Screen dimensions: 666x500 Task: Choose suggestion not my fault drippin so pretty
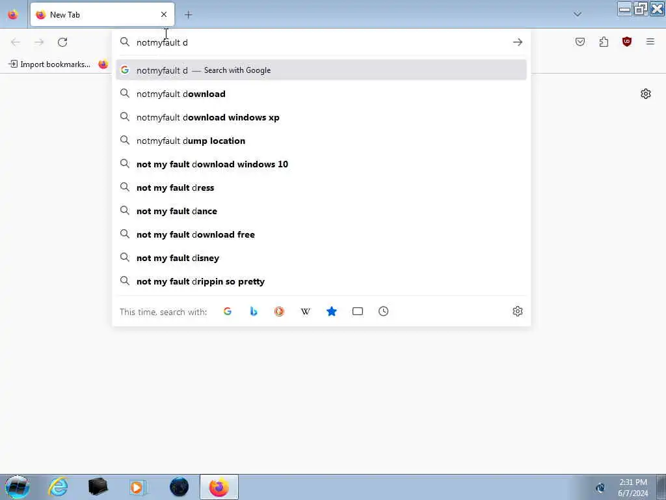click(x=321, y=281)
